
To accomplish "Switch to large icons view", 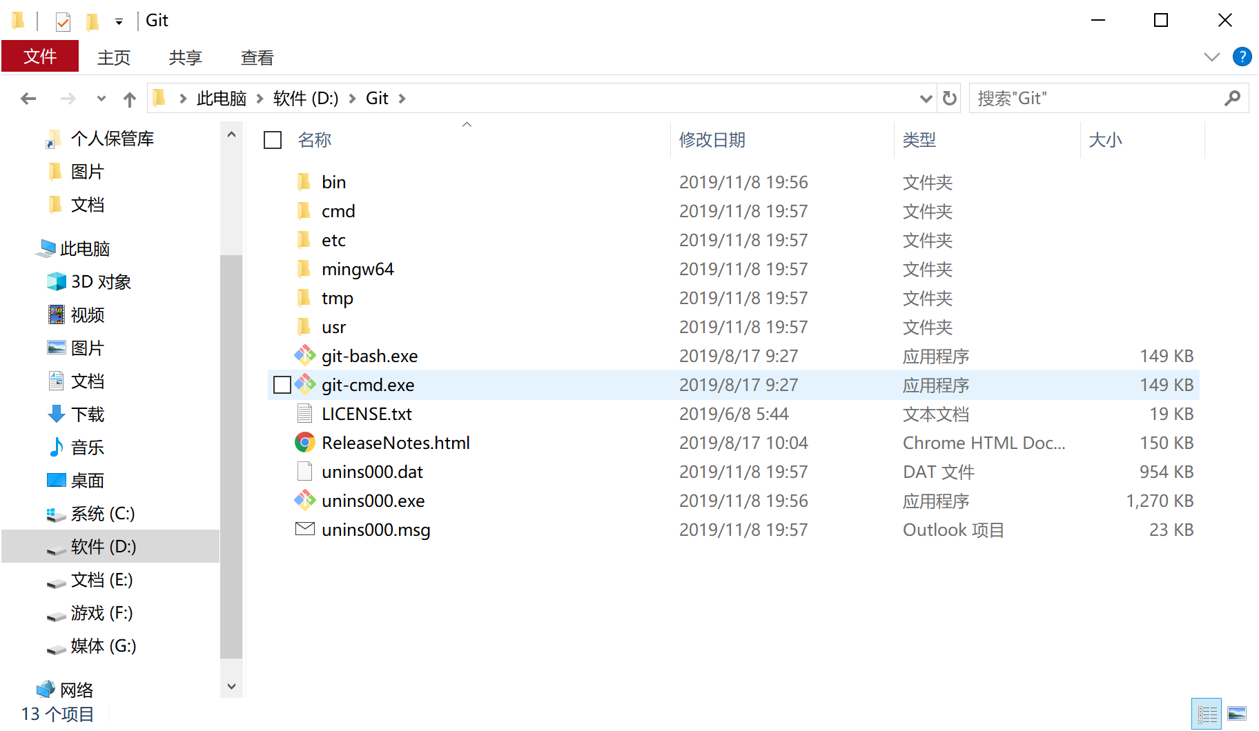I will 1237,714.
